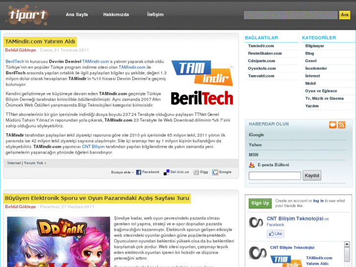Viewport: 356px width, 267px height.
Task: Open the İnternet category in the sidebar
Action: (x=312, y=76)
